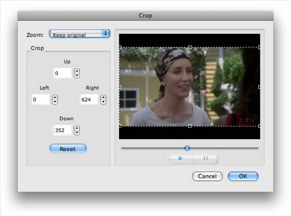Viewport: 291px width, 216px height.
Task: Pause the video preview
Action: [206, 159]
